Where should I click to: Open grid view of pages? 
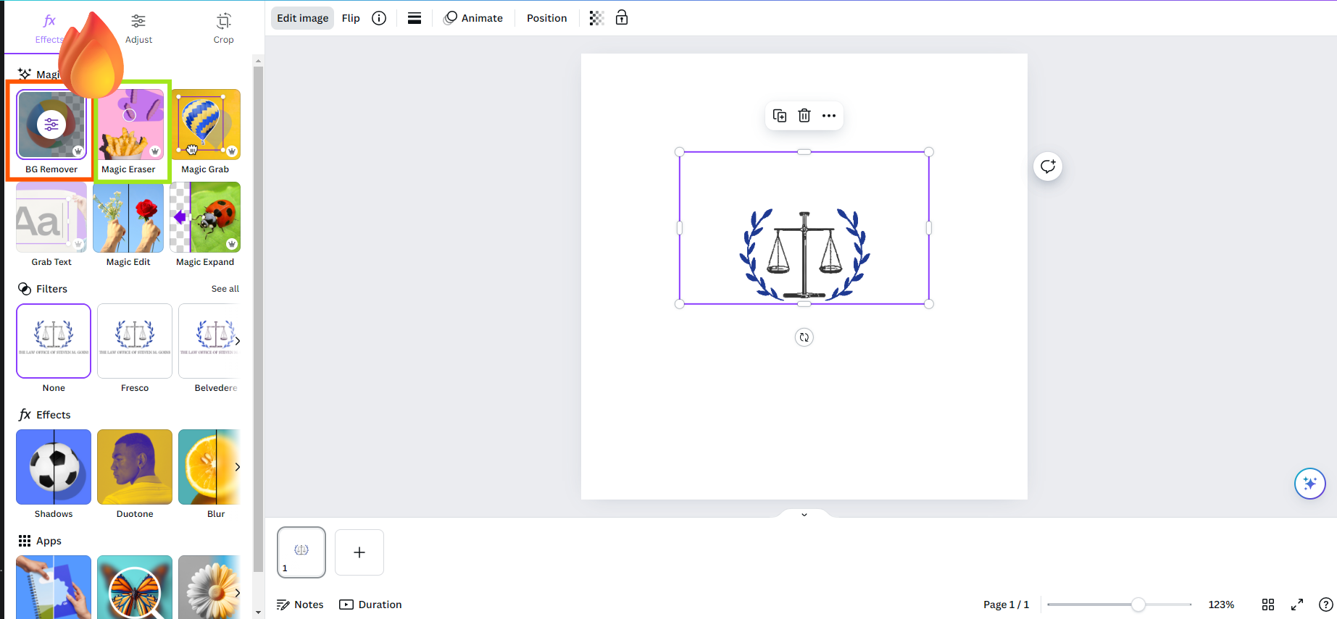[1268, 605]
